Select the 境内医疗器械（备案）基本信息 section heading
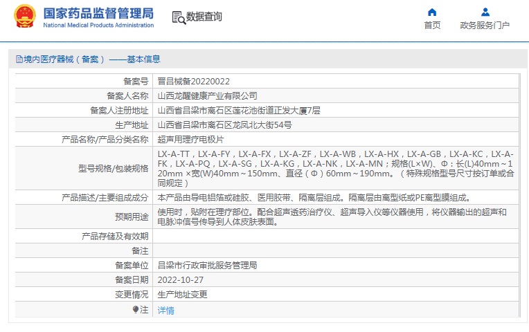This screenshot has width=529, height=332. [x=91, y=59]
